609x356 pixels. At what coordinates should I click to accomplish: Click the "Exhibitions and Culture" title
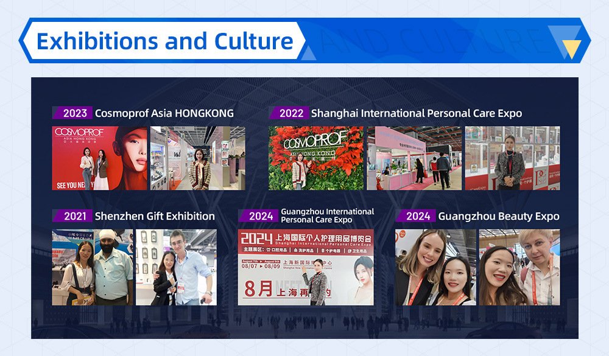[164, 41]
